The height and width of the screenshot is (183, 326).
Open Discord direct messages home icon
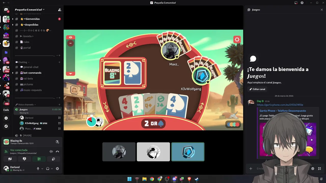pos(6,10)
